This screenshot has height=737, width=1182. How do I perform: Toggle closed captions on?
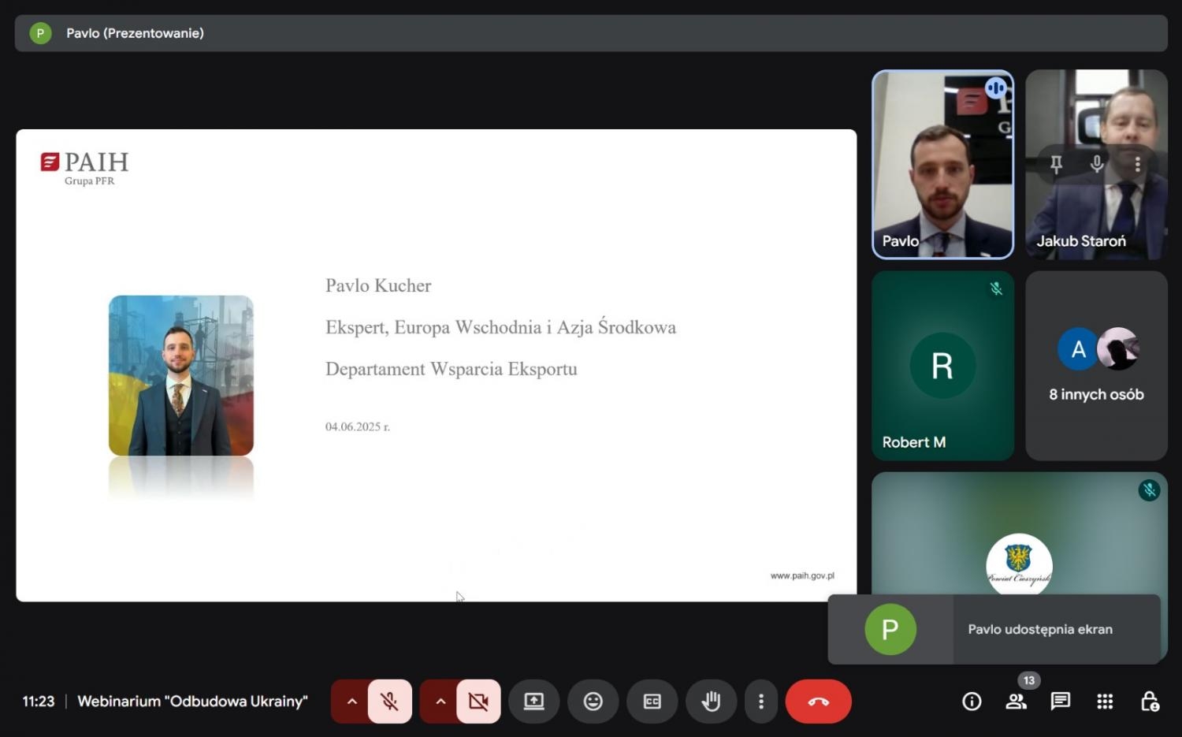pos(652,701)
